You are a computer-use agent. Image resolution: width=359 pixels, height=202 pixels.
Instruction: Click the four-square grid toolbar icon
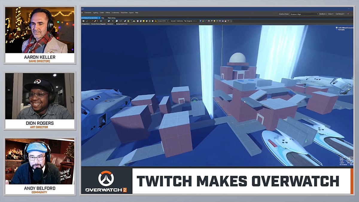[150, 21]
